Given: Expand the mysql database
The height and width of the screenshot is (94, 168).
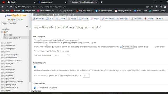Looking at the screenshot, I should [x=2, y=67].
